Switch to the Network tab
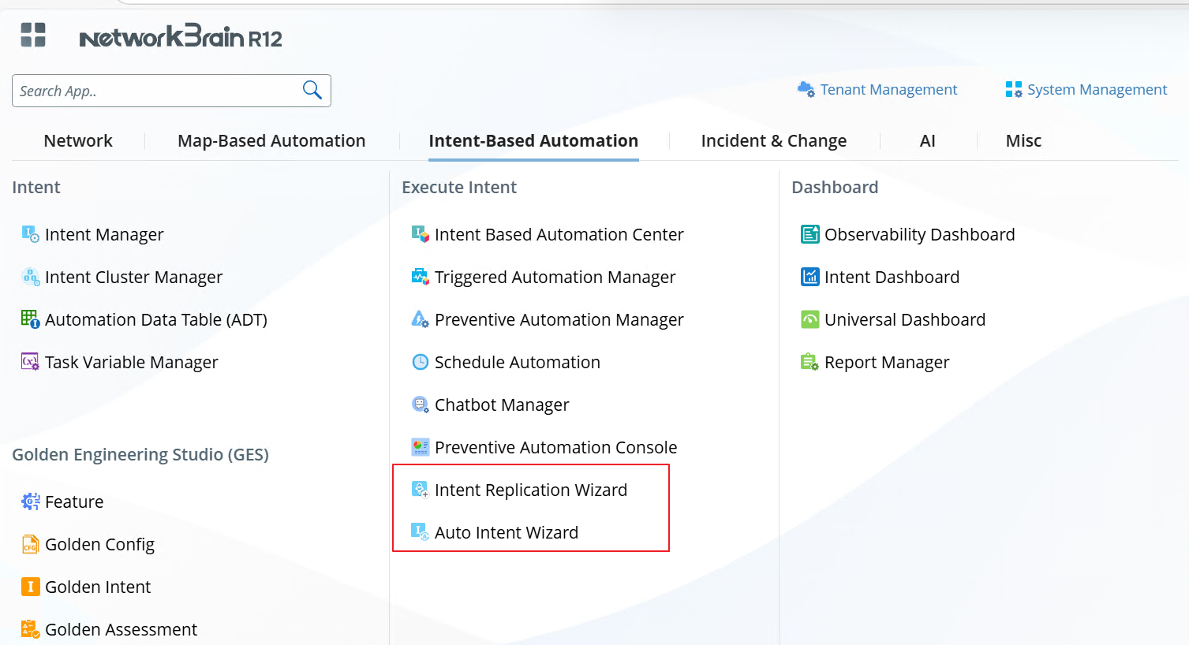Viewport: 1189px width, 645px height. (x=78, y=141)
